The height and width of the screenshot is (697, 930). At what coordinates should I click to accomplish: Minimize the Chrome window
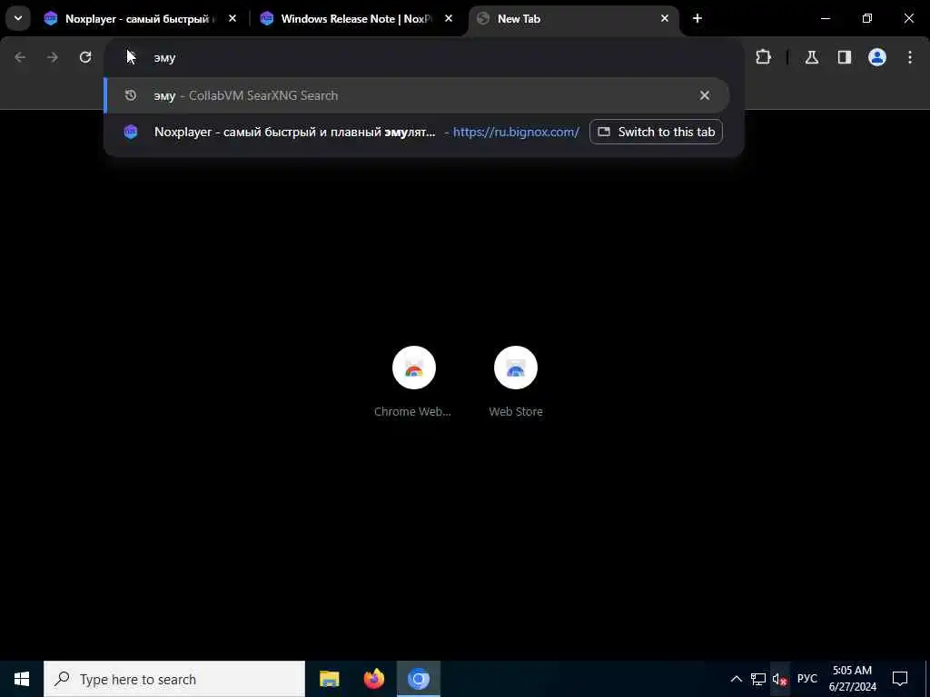pyautogui.click(x=825, y=19)
